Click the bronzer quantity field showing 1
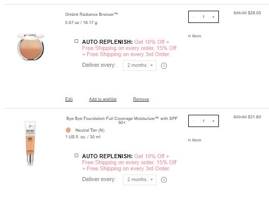The width and height of the screenshot is (269, 201). [204, 17]
